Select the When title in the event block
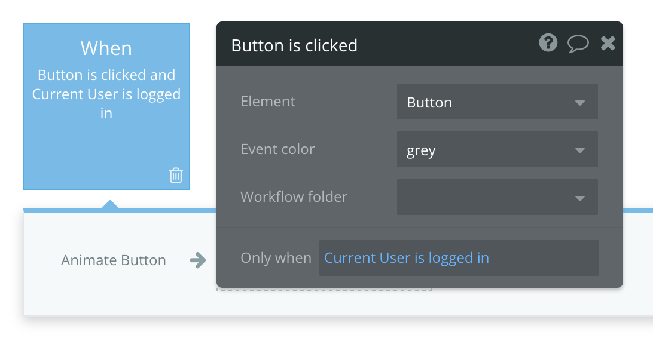The width and height of the screenshot is (653, 338). [x=106, y=48]
